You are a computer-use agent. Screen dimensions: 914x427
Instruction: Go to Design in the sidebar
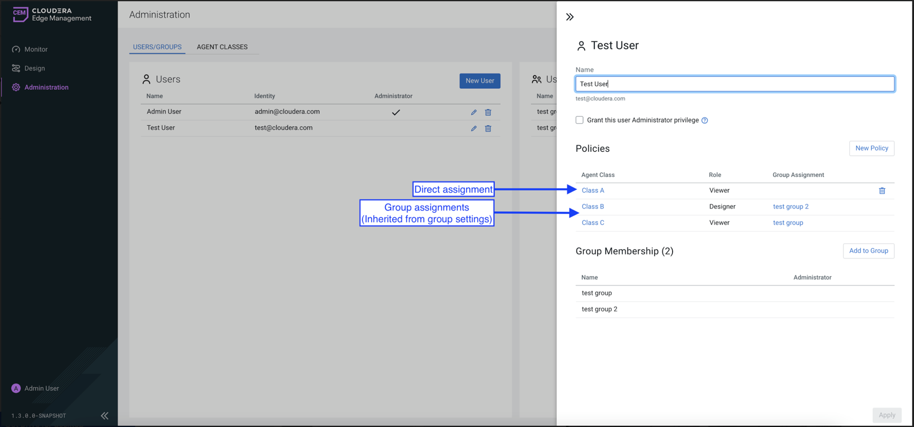(34, 69)
